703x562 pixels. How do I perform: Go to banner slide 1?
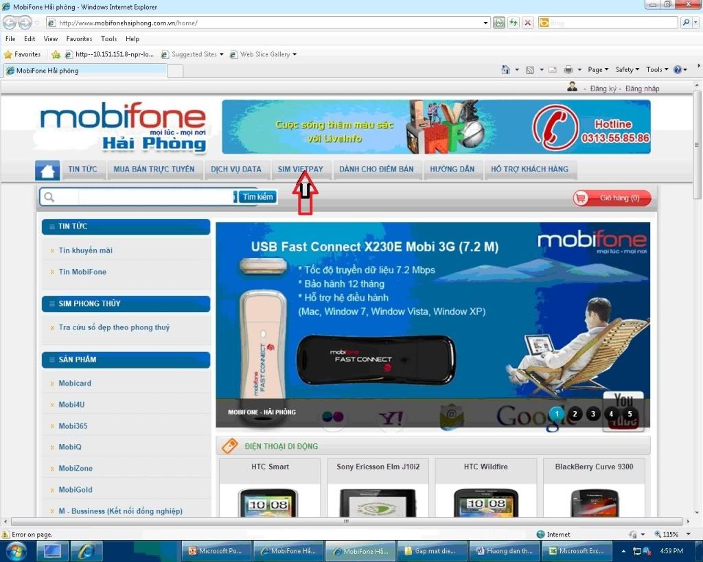click(x=557, y=414)
